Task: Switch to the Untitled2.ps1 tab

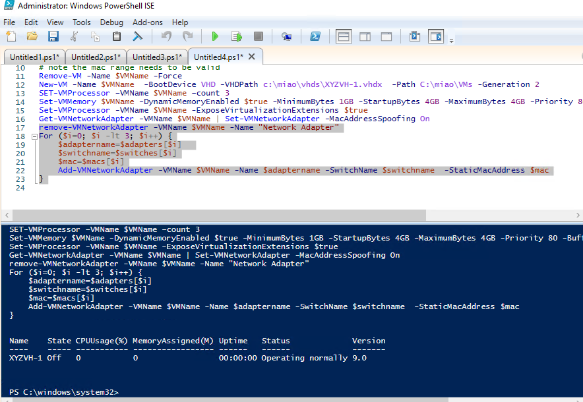Action: pyautogui.click(x=96, y=57)
